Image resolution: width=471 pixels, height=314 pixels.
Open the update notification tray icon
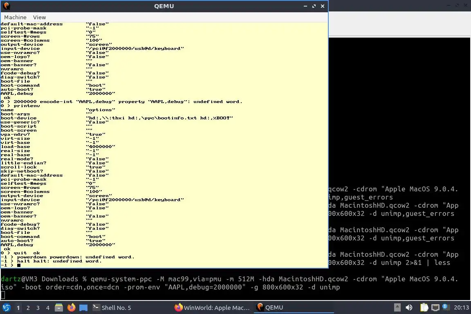446,307
